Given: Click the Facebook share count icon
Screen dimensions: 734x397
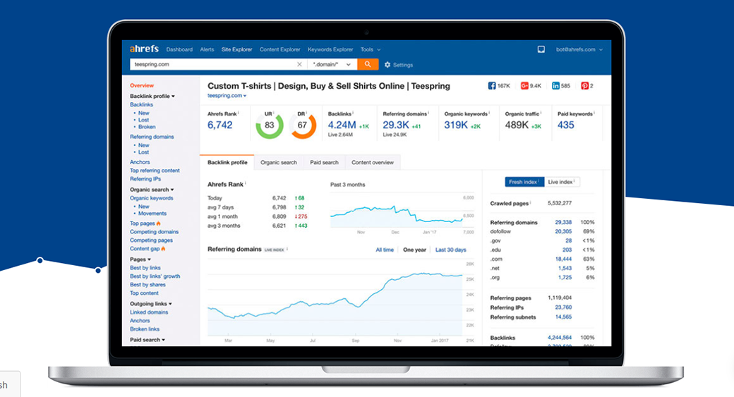Looking at the screenshot, I should 492,86.
